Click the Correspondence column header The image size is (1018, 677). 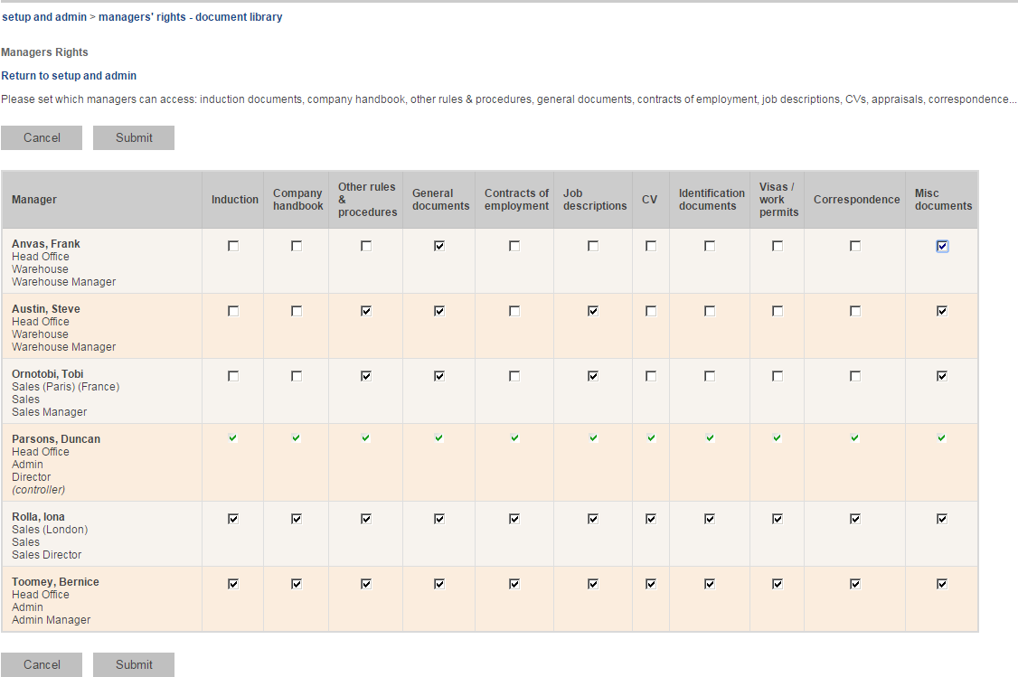(856, 200)
